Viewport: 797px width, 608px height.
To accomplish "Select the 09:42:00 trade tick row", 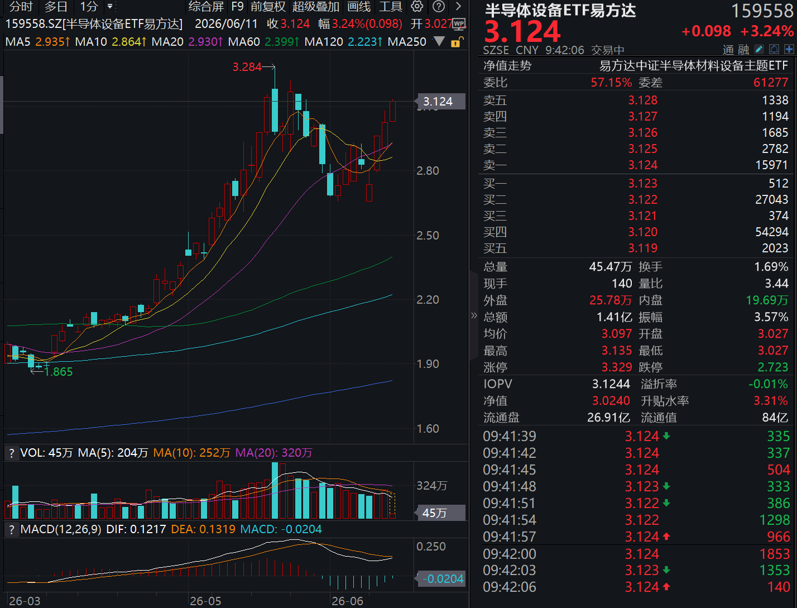I will (x=636, y=554).
